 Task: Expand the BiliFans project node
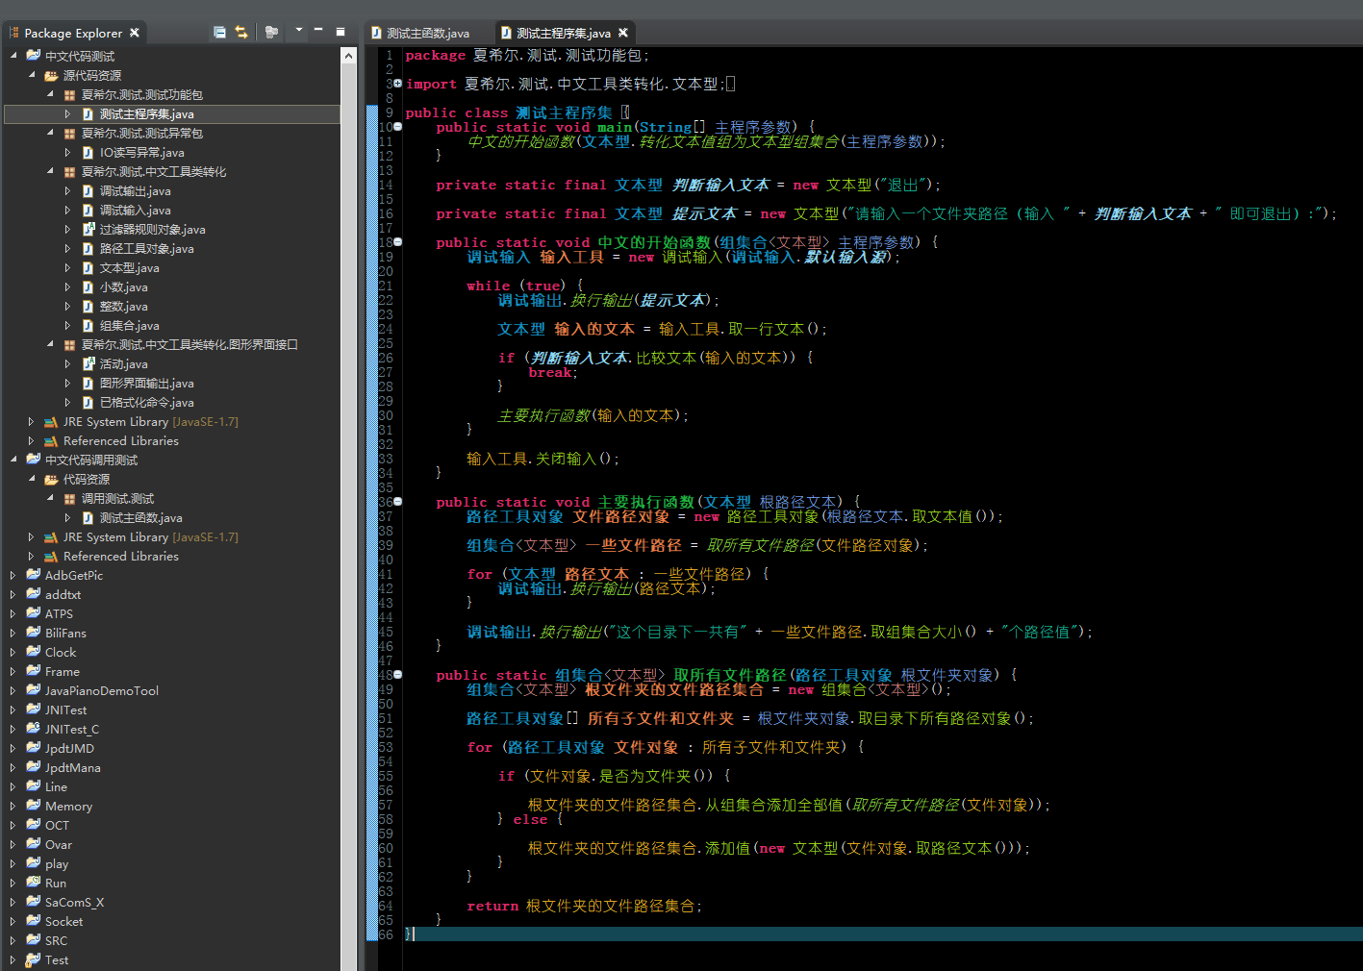click(13, 633)
